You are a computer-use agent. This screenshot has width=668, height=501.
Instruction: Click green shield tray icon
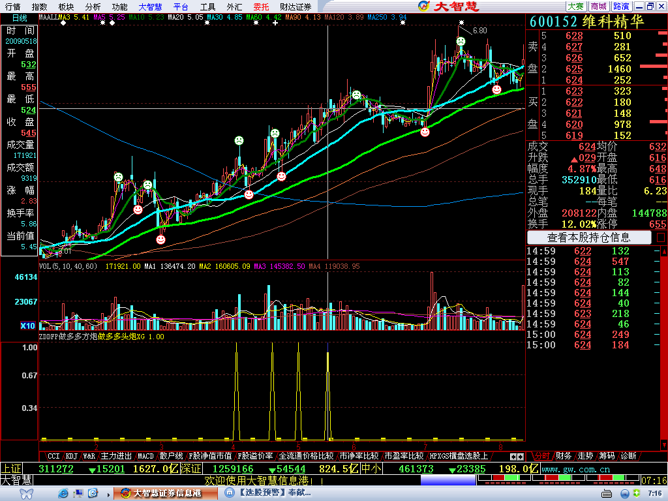pyautogui.click(x=637, y=494)
